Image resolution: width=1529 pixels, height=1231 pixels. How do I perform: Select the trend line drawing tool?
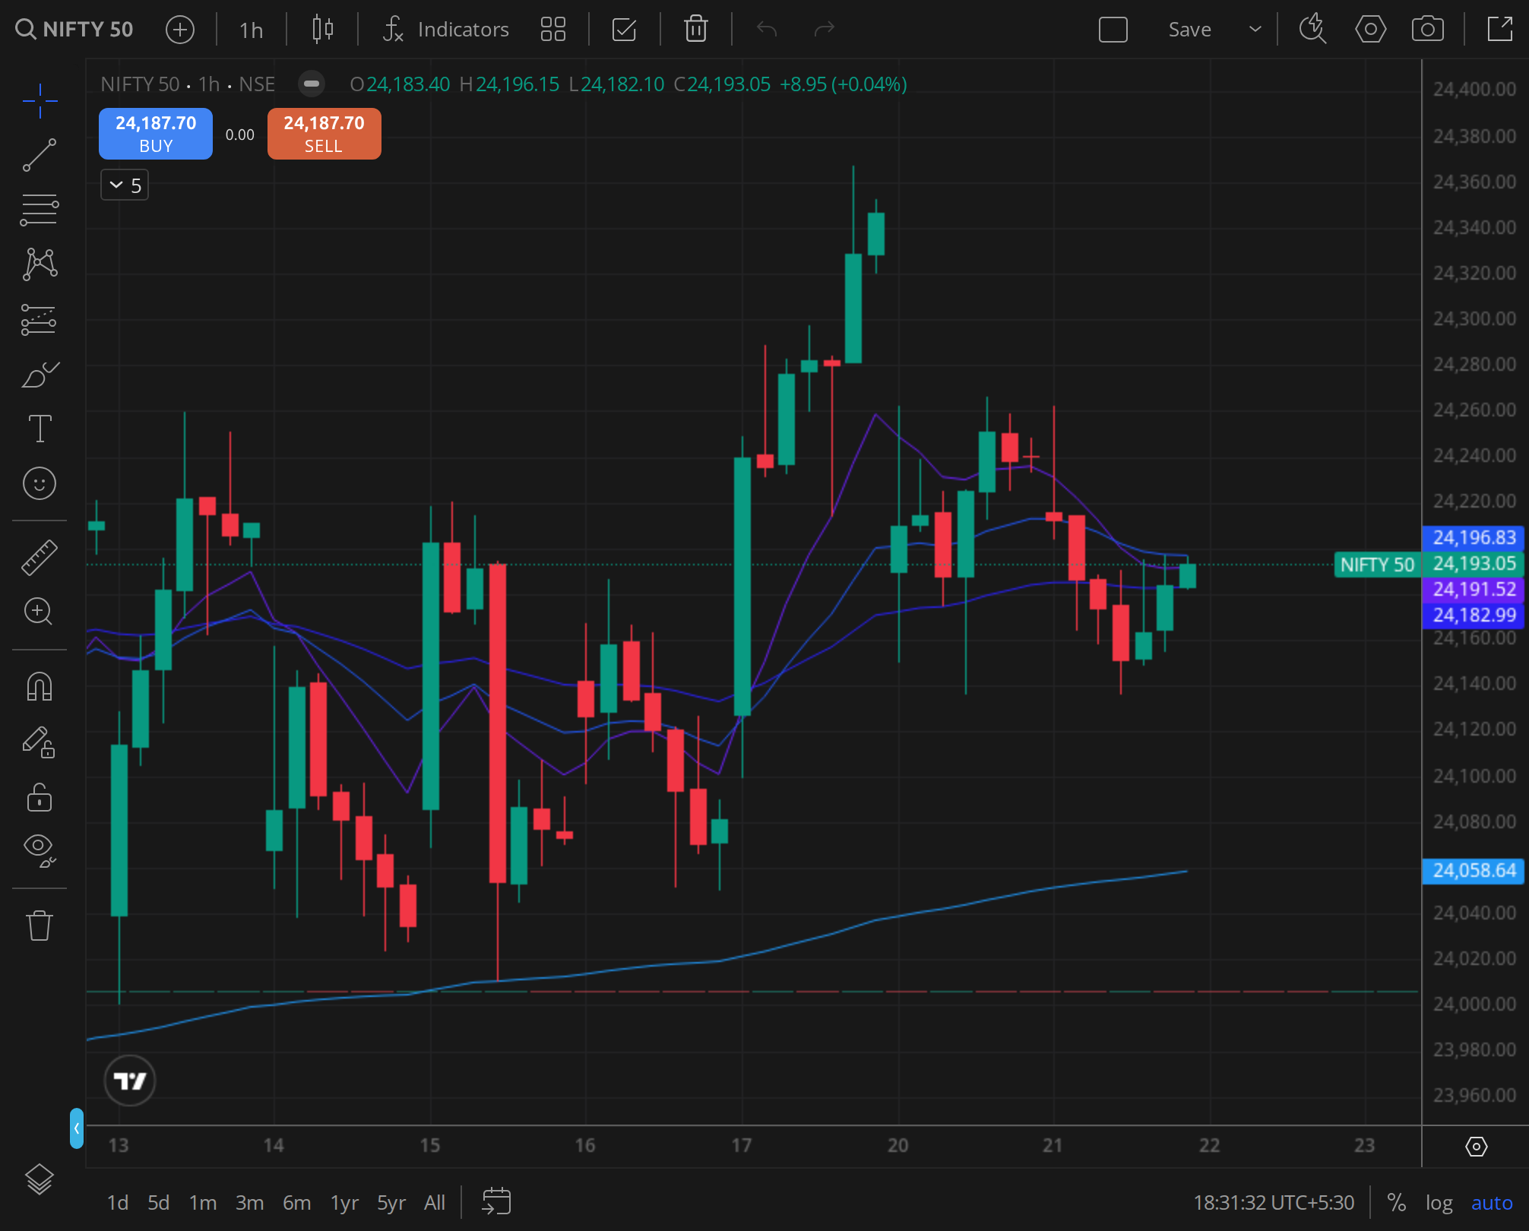[40, 155]
